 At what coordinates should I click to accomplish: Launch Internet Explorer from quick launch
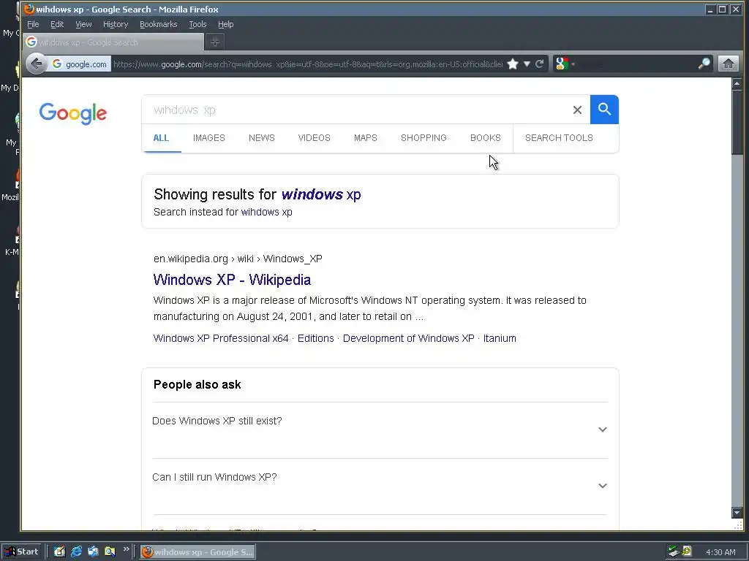[76, 552]
